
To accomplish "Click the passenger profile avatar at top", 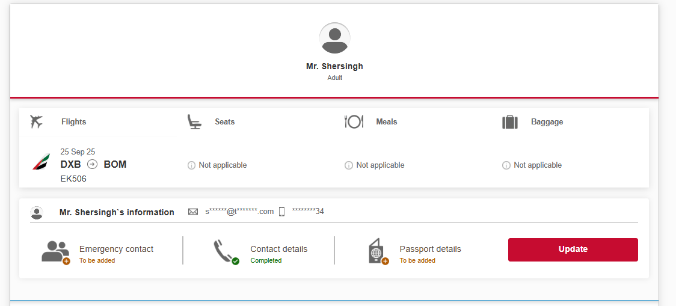I will (x=334, y=38).
